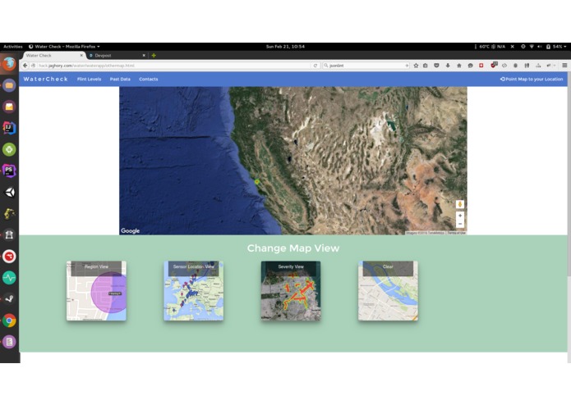Select the Clear map view thumbnail

click(388, 290)
